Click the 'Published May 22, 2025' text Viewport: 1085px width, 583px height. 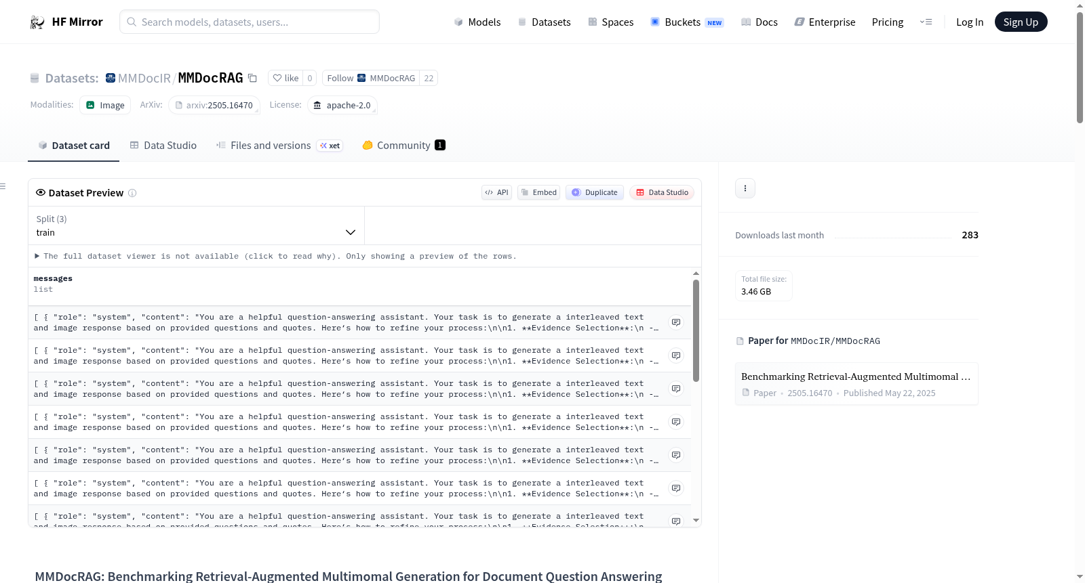coord(890,393)
